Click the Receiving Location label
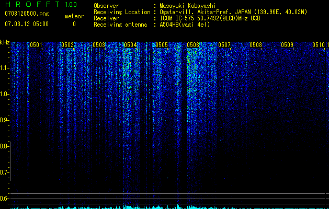 (x=122, y=12)
